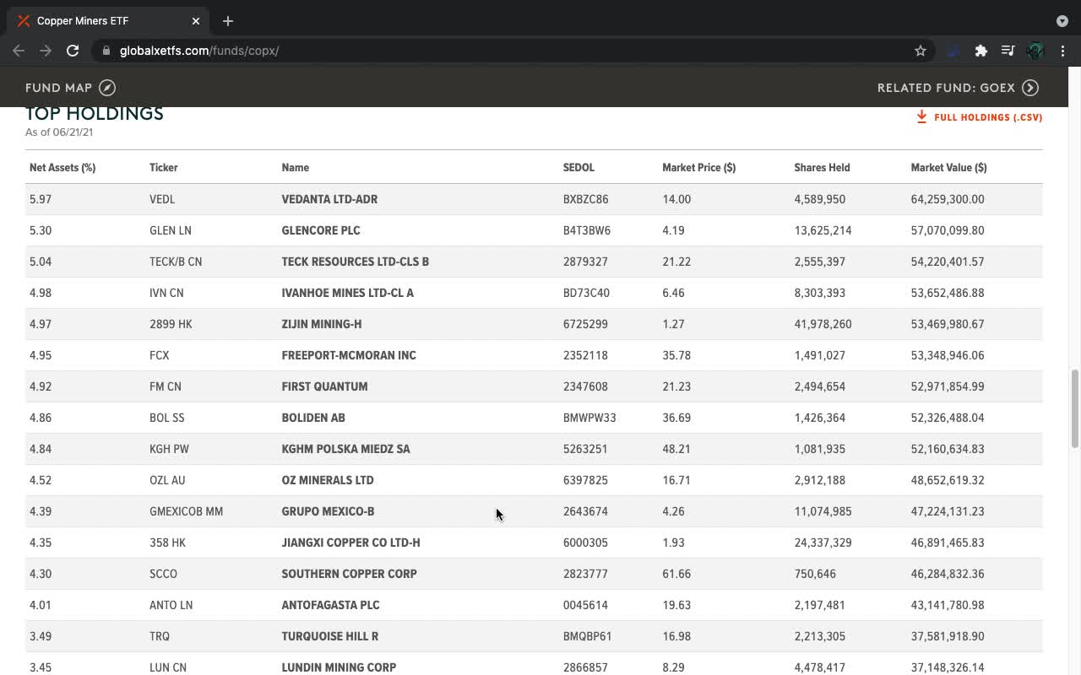Open the extensions puzzle icon
The width and height of the screenshot is (1081, 675).
[981, 51]
